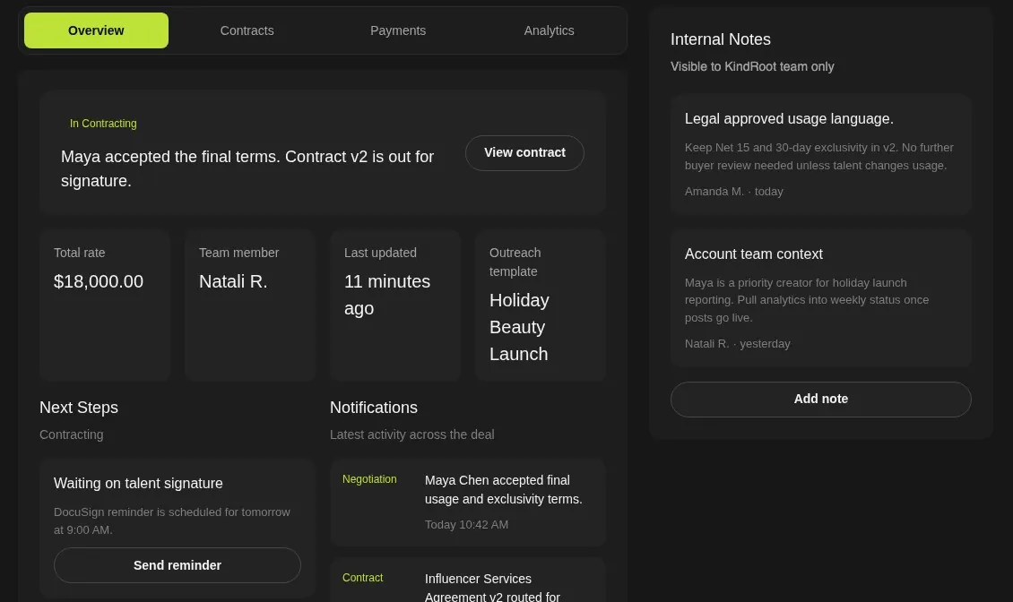Click the Today 10:42 AM timestamp
This screenshot has height=602, width=1013.
(x=466, y=525)
